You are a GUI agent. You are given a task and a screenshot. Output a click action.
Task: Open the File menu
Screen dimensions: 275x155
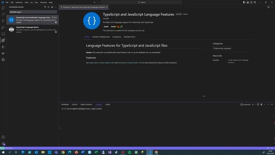[7, 3]
